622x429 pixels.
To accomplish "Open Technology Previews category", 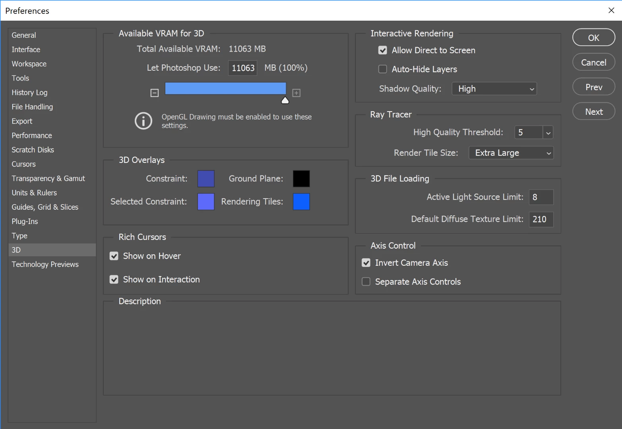I will click(x=52, y=264).
